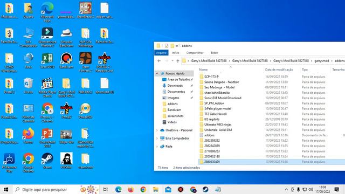Switch to the Compartilhar ribbon tab

195,53
